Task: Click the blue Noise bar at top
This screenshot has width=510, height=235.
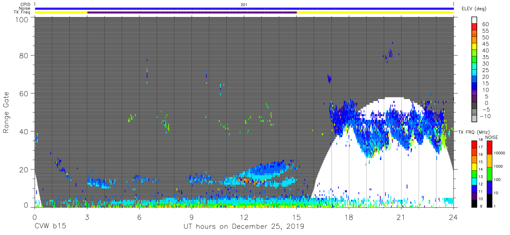Action: click(244, 8)
